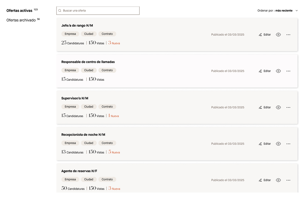This screenshot has width=306, height=197.
Task: Open three-dots menu for Jefe/a de rango
Action: [288, 35]
